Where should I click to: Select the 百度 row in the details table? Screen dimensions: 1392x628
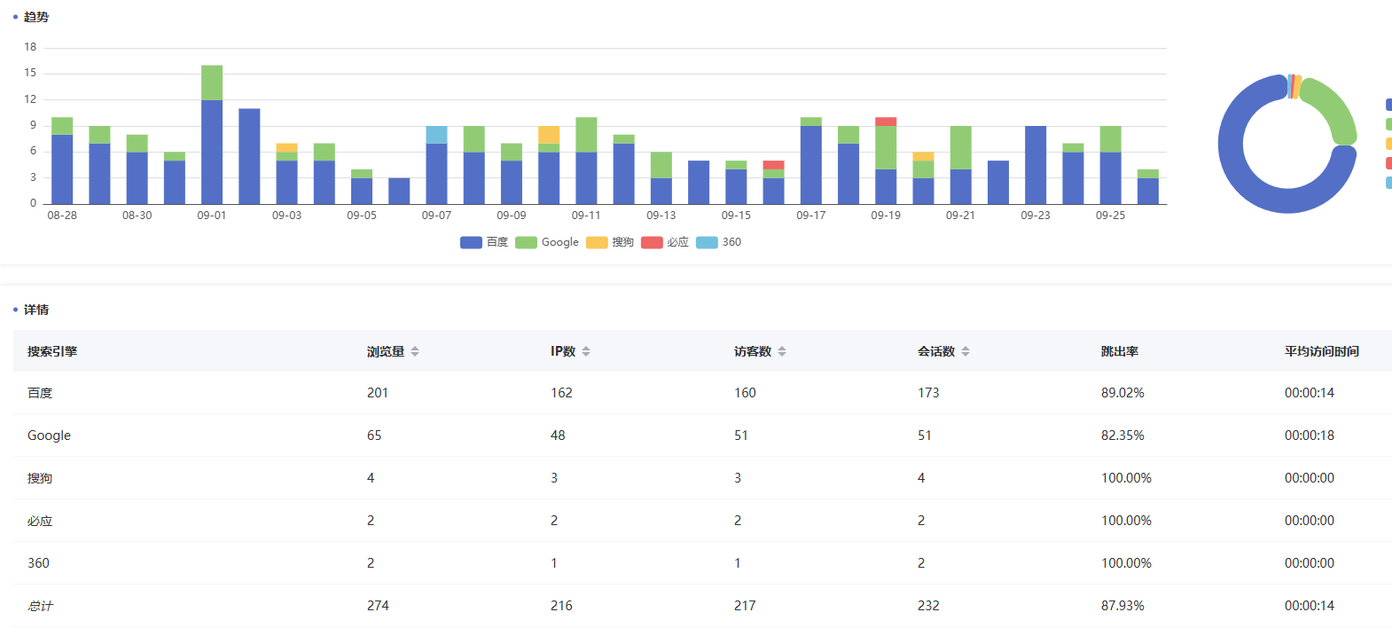click(x=40, y=393)
